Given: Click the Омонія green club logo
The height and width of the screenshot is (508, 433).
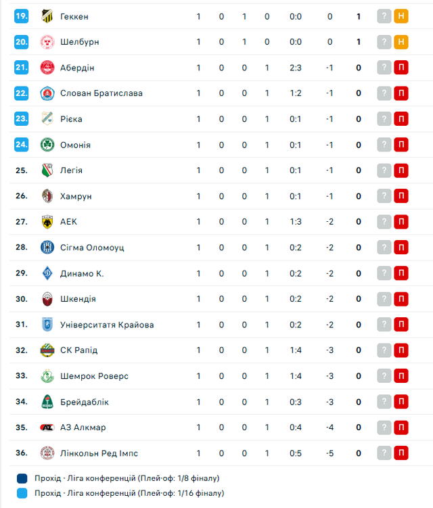Looking at the screenshot, I should 47,145.
